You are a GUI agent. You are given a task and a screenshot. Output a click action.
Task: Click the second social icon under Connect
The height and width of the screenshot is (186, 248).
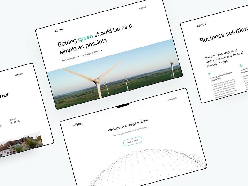pos(15,122)
